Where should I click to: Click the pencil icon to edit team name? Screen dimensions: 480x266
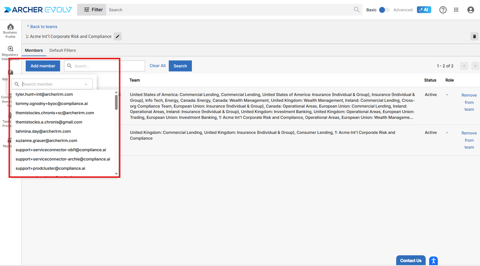[x=118, y=36]
